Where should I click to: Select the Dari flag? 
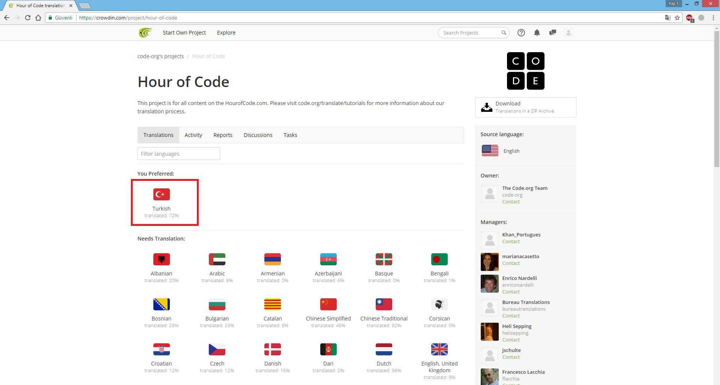328,349
